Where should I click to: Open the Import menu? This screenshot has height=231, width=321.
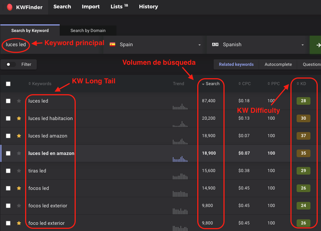91,7
